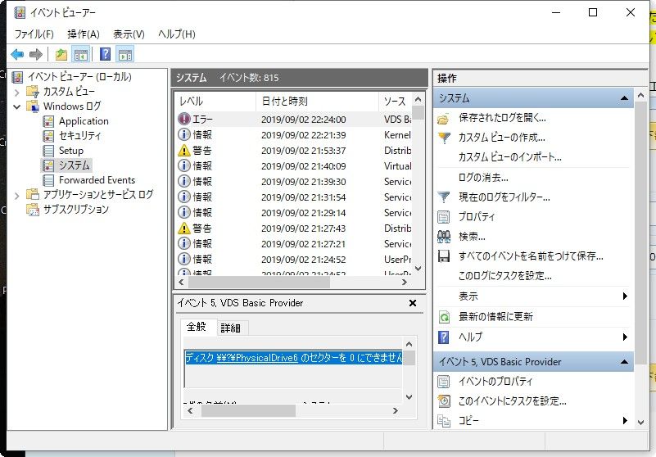656x457 pixels.
Task: Open the 操作(A) menu
Action: [84, 34]
